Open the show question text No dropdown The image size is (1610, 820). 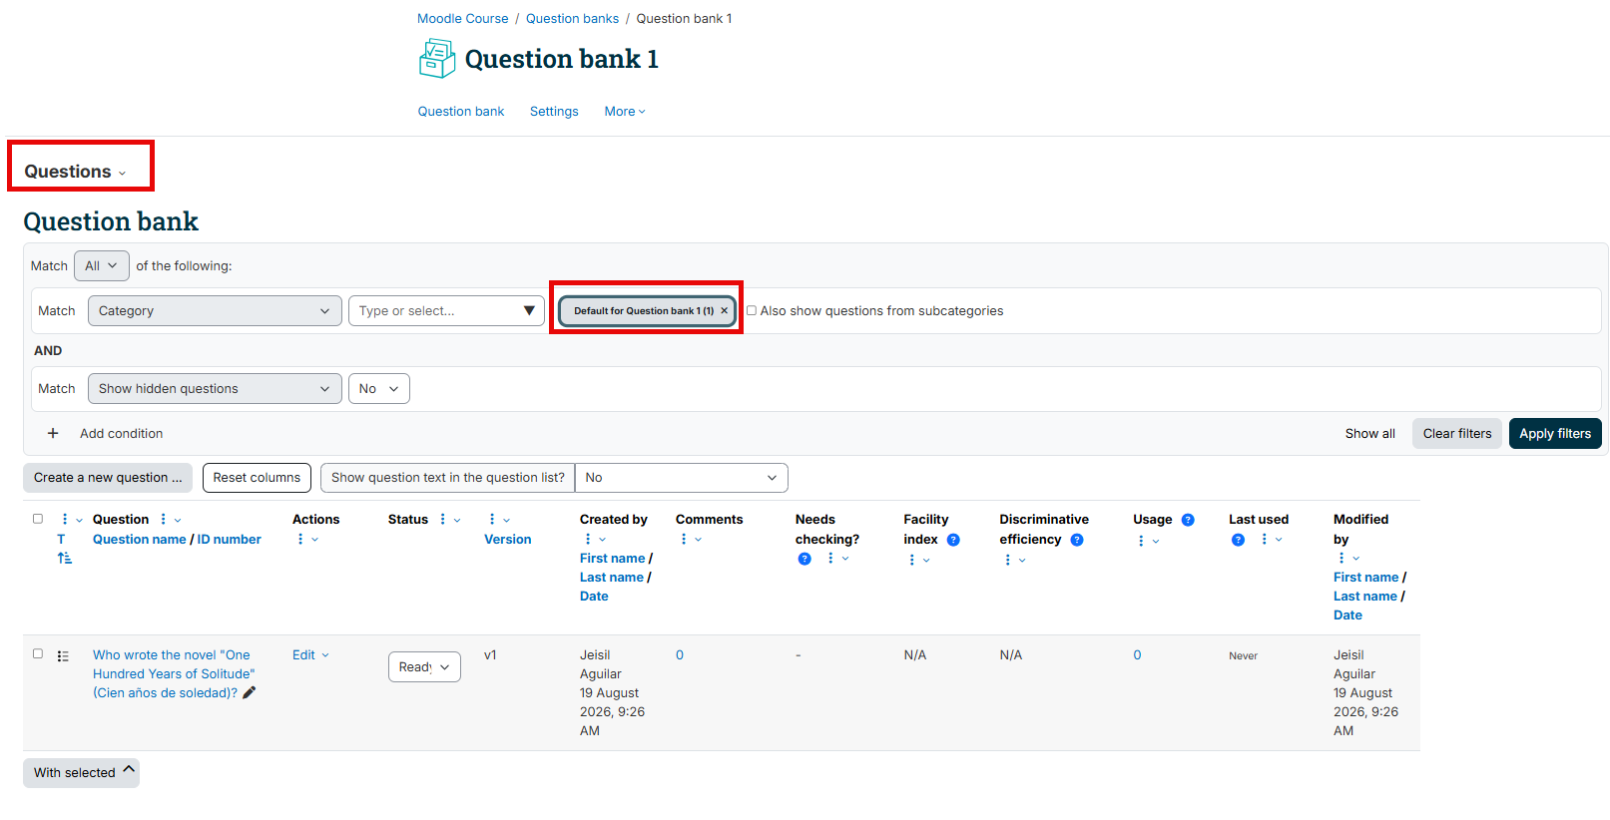[682, 478]
